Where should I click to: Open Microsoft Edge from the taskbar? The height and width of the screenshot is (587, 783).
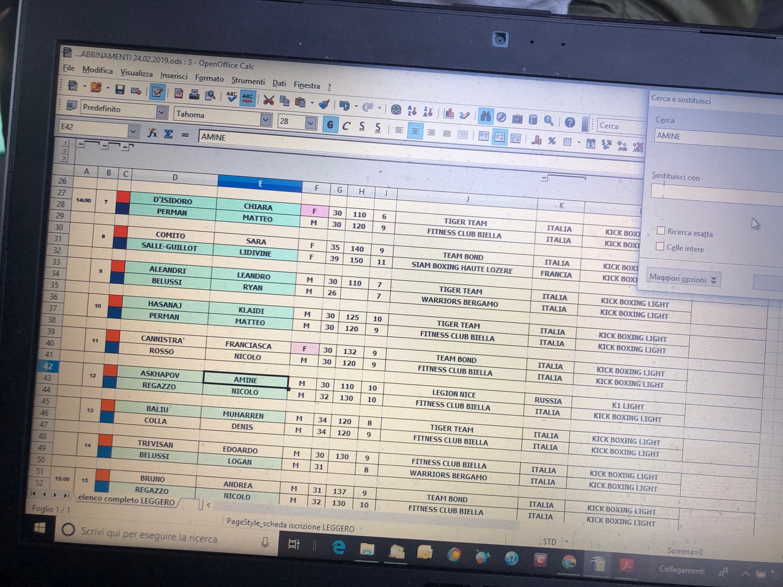338,547
